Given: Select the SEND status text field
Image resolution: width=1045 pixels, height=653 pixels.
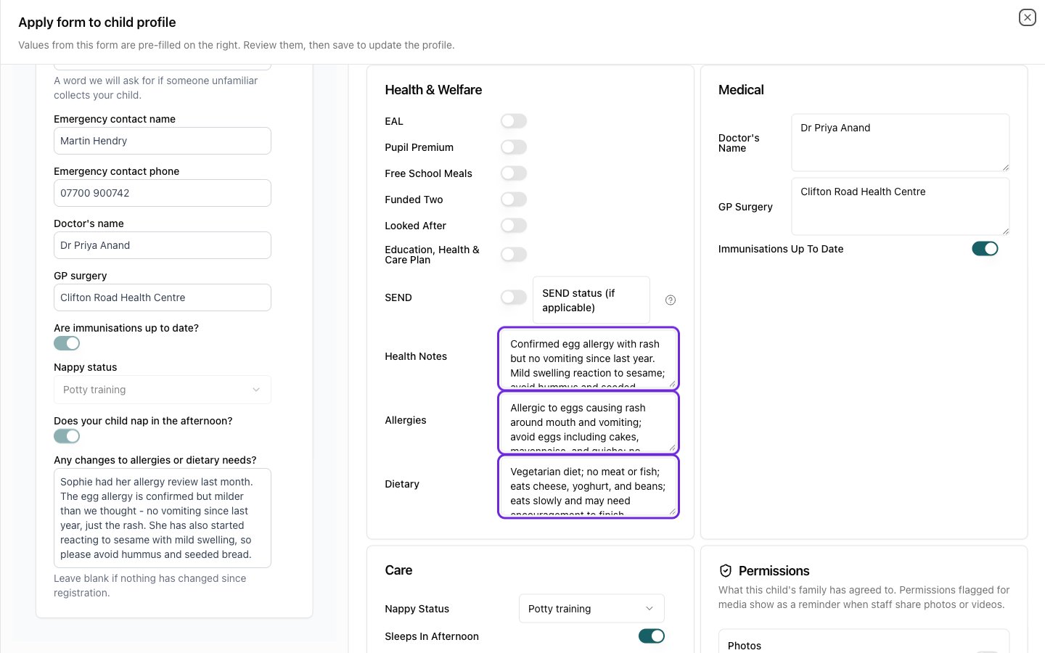Looking at the screenshot, I should (x=591, y=300).
